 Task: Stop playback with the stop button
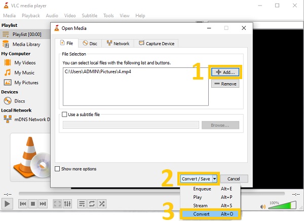(33, 204)
